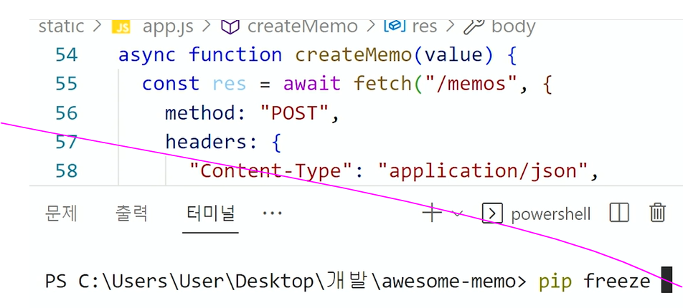
Task: Select the 'body' breadcrumb item
Action: 514,27
